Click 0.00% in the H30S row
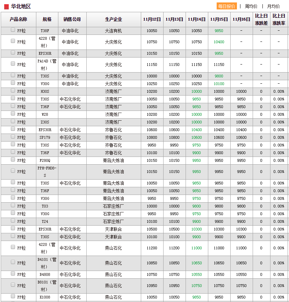 (x=279, y=91)
